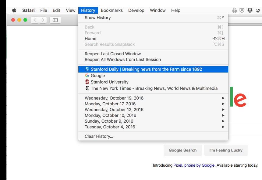The width and height of the screenshot is (262, 180).
Task: Open Stanford University history entry
Action: (x=153, y=82)
